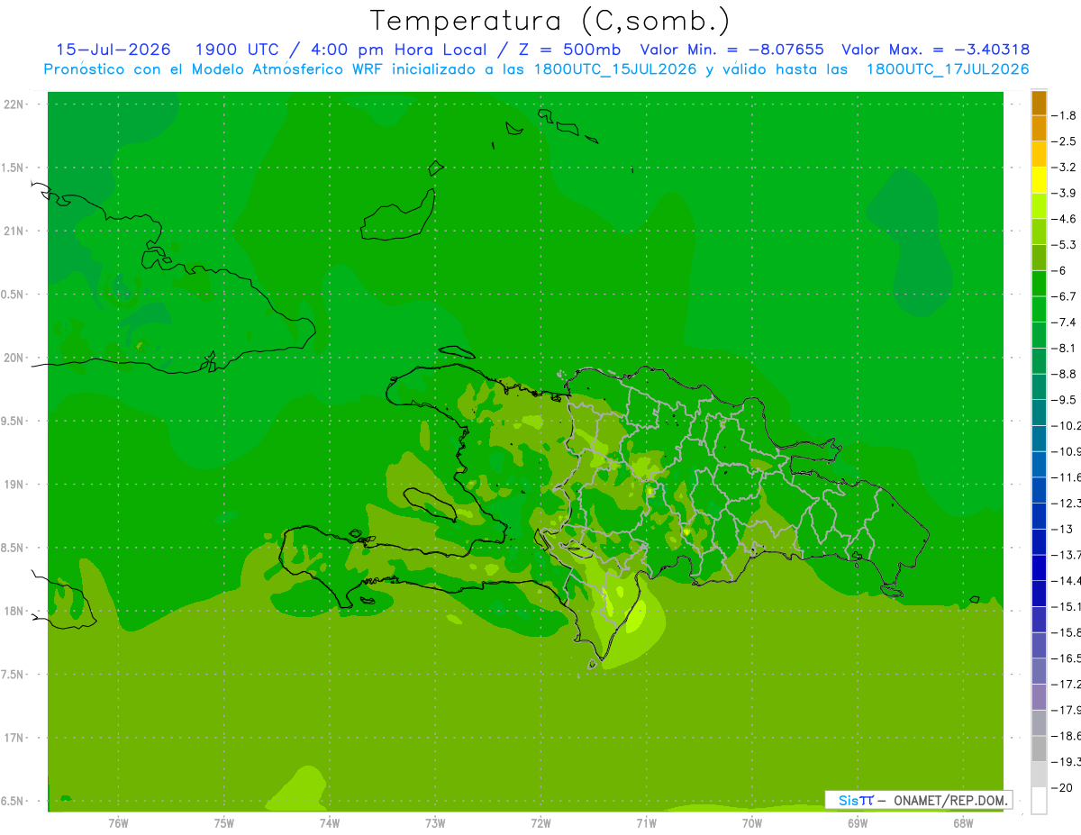The width and height of the screenshot is (1081, 835).
Task: Click the '22N' latitude axis label
Action: pyautogui.click(x=15, y=104)
